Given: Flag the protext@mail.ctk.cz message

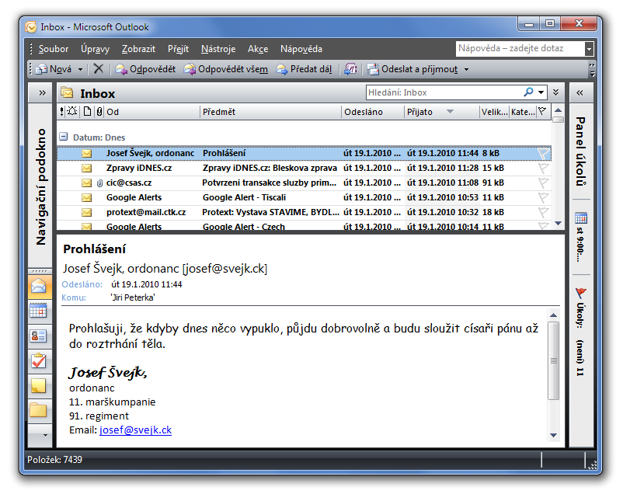Looking at the screenshot, I should pyautogui.click(x=543, y=212).
